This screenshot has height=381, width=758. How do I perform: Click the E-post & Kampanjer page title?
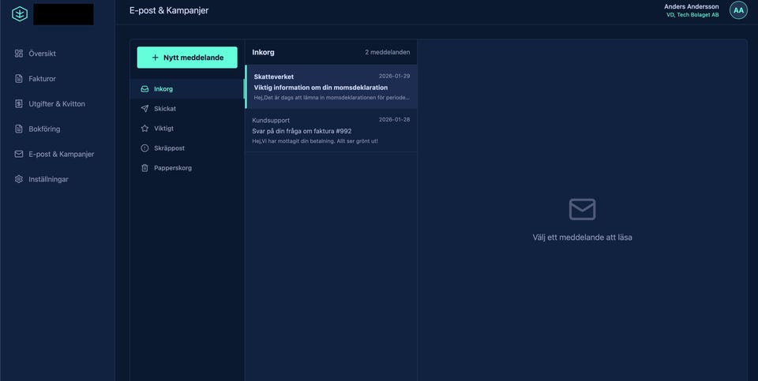(x=169, y=10)
